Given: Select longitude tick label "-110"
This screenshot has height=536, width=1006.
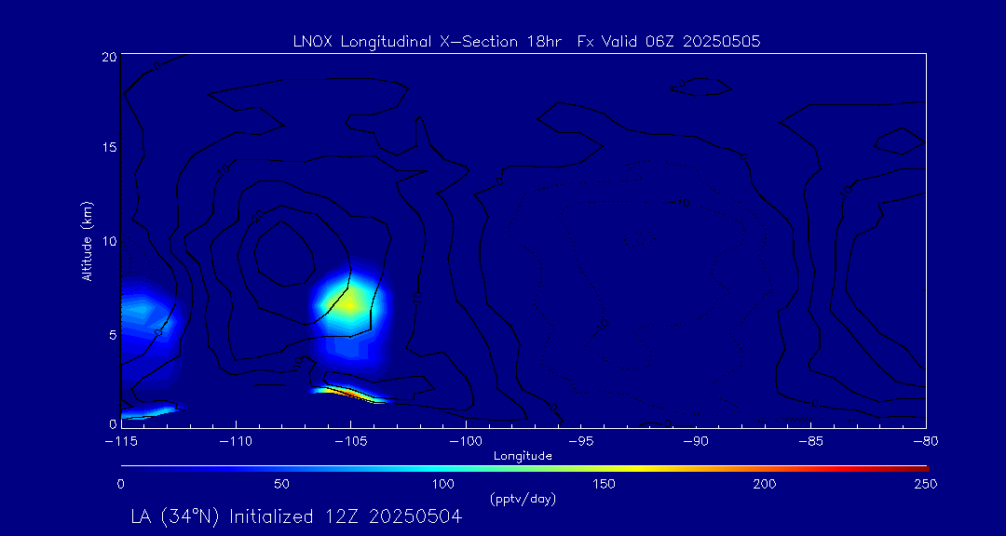Looking at the screenshot, I should (x=236, y=442).
